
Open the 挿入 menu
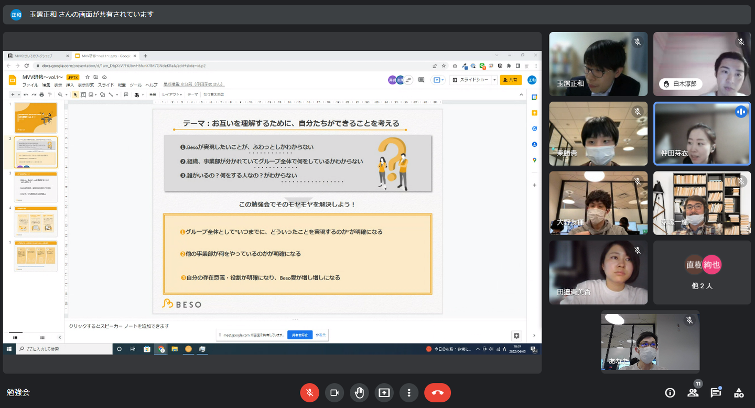click(x=70, y=85)
